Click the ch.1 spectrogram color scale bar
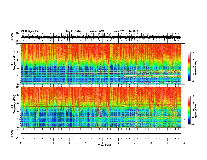 click(189, 67)
